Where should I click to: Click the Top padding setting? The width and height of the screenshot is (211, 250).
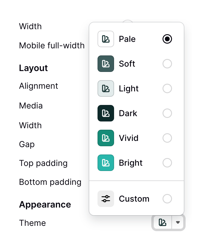tap(43, 163)
